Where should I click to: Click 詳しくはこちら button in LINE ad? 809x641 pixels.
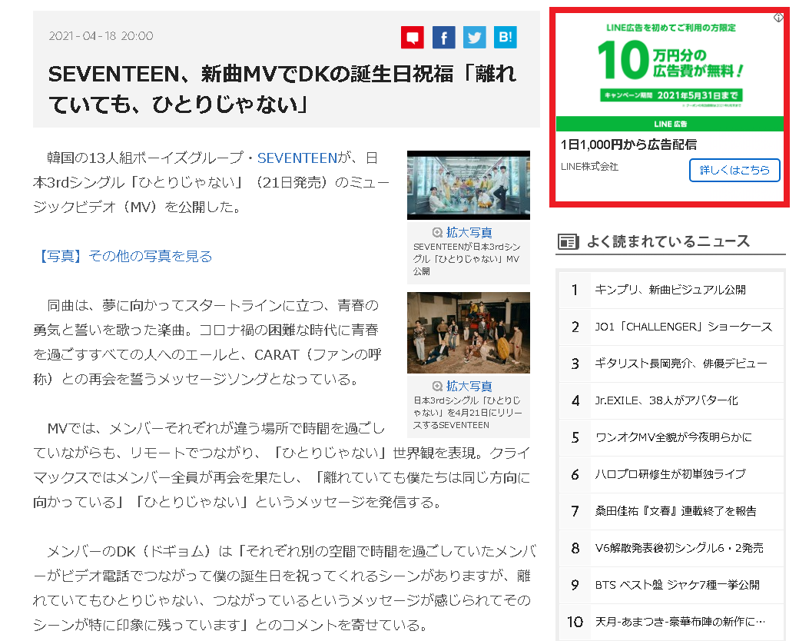tap(734, 170)
